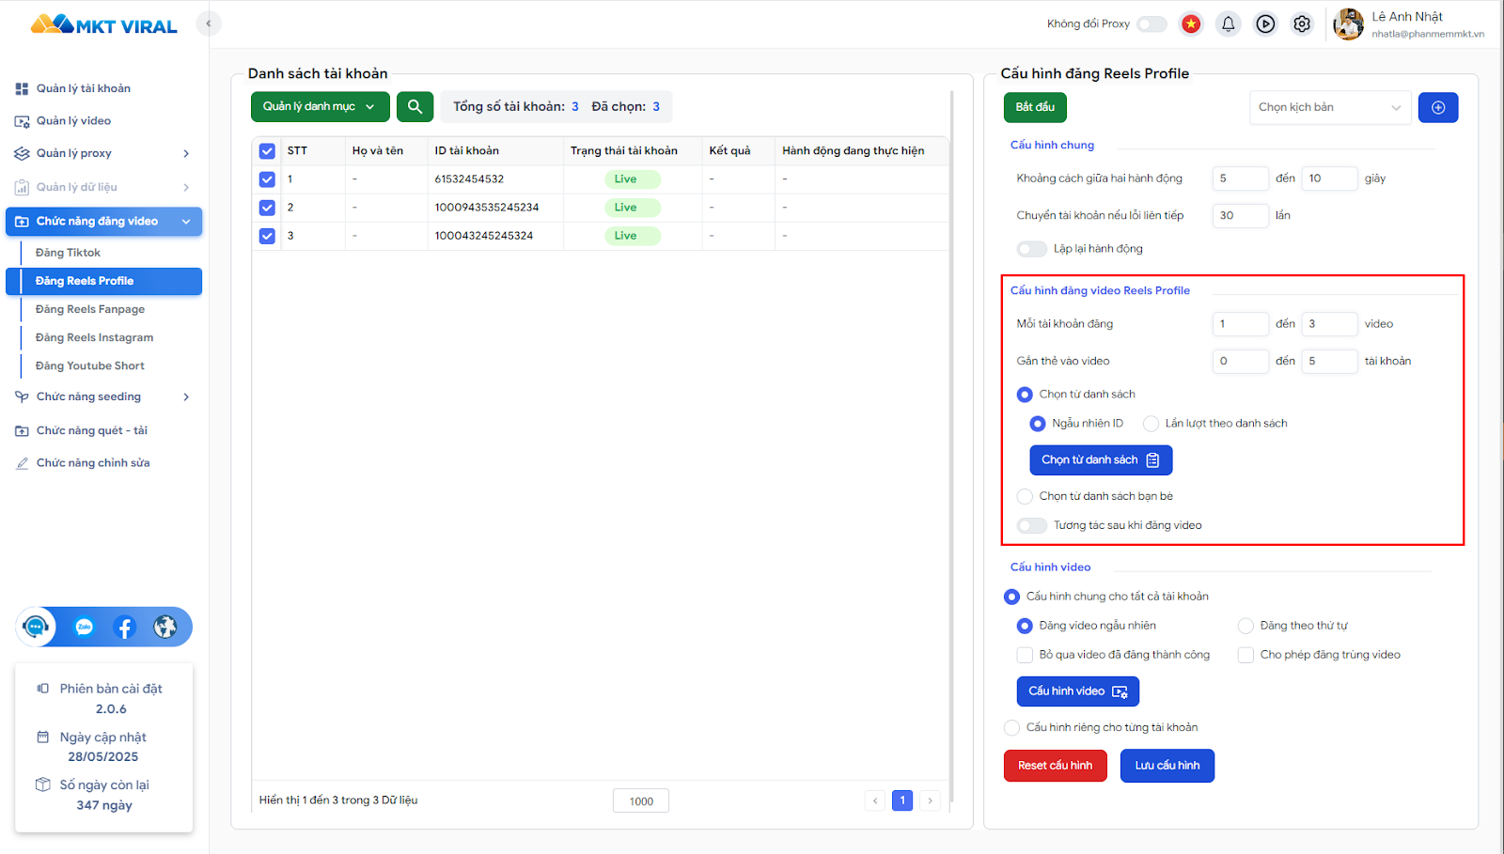Viewport: 1504px width, 854px height.
Task: Expand the Quản lý proxy submenu arrow
Action: click(x=186, y=153)
